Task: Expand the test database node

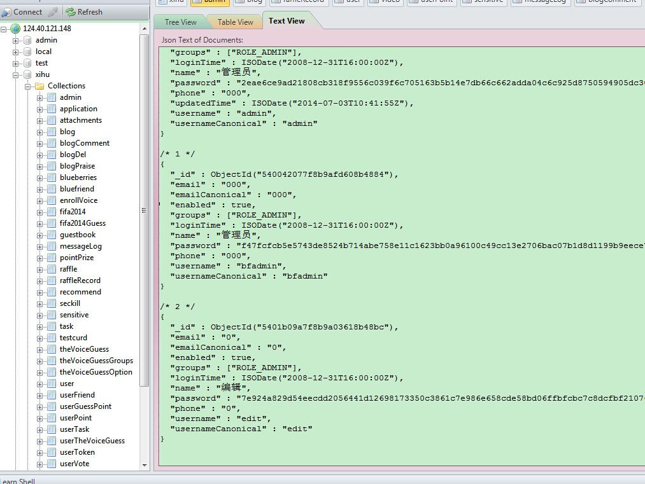Action: pyautogui.click(x=15, y=64)
